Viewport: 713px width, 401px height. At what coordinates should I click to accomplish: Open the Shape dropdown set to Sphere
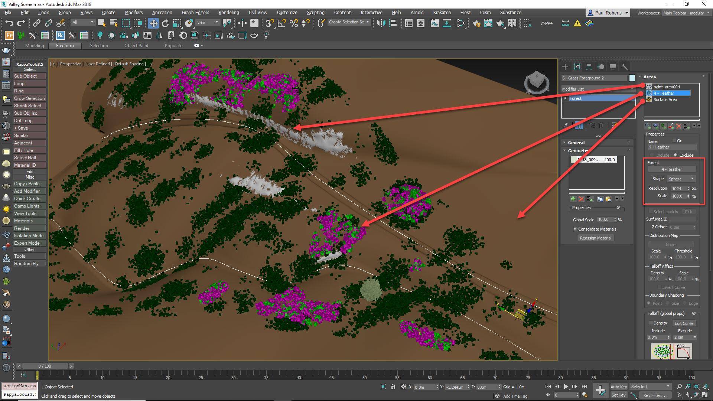click(681, 179)
